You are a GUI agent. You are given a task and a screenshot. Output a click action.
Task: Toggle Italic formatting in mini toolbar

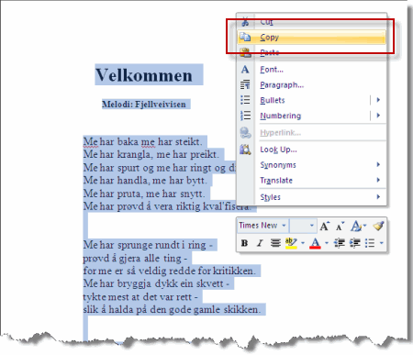coord(260,243)
